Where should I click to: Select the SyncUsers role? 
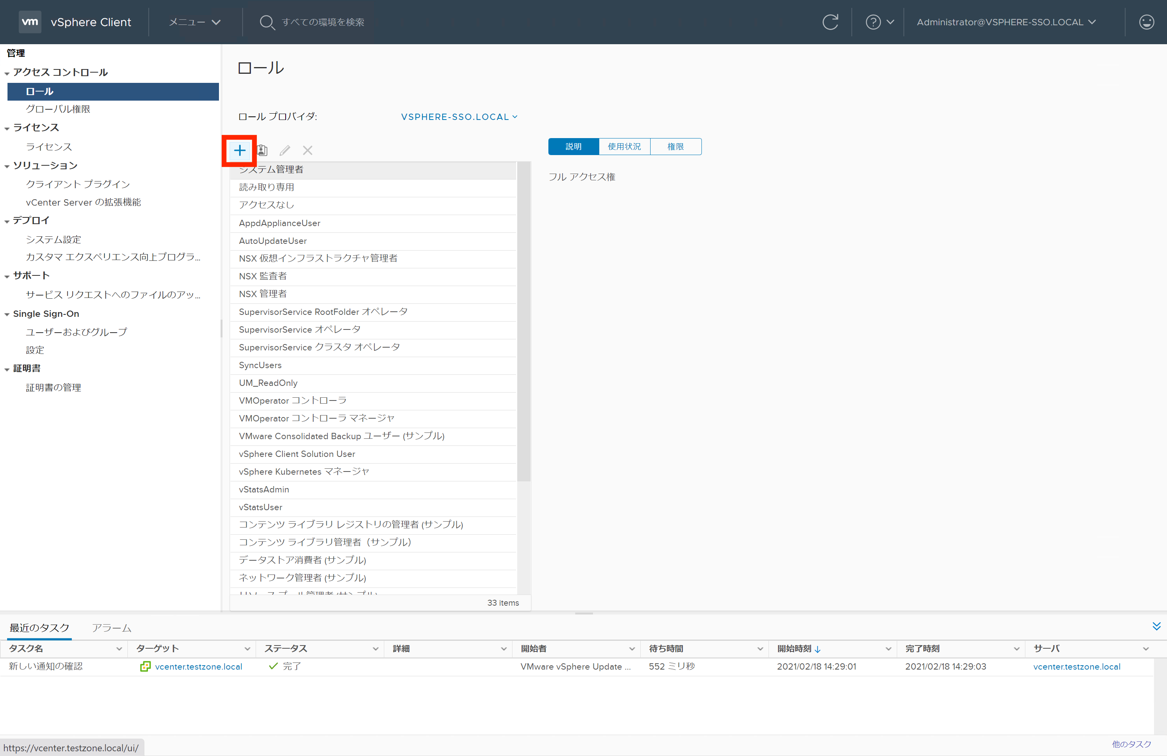pyautogui.click(x=373, y=365)
